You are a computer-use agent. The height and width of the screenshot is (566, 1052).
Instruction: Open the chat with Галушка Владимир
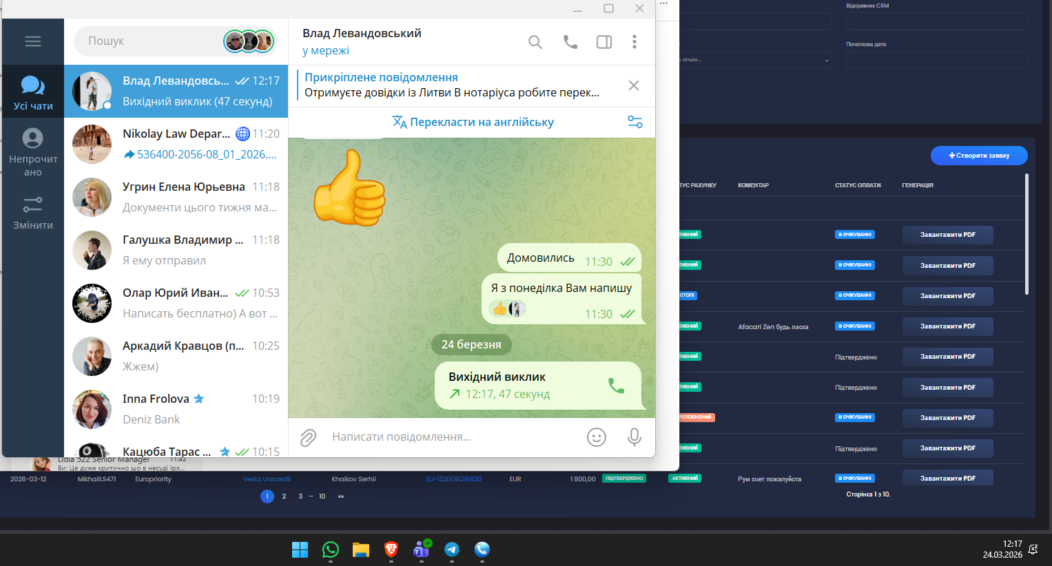(176, 250)
